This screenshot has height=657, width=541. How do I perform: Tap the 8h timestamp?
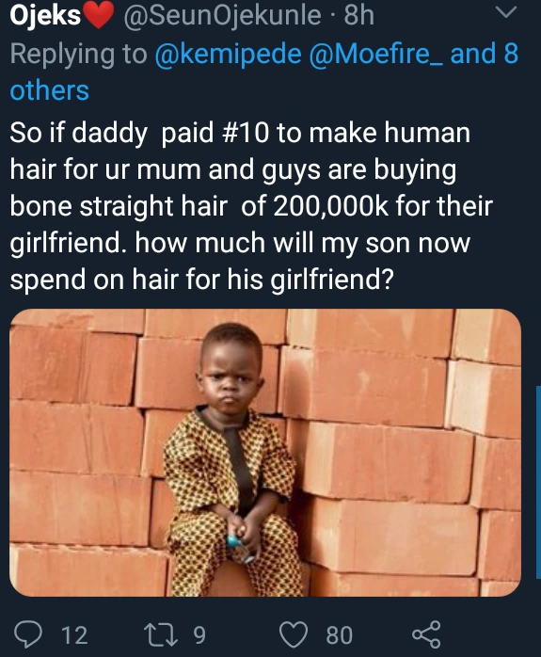pos(358,15)
